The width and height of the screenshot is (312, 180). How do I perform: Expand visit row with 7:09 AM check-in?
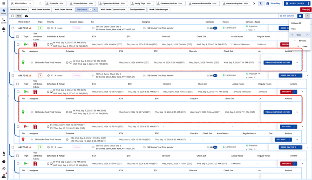pyautogui.click(x=297, y=62)
